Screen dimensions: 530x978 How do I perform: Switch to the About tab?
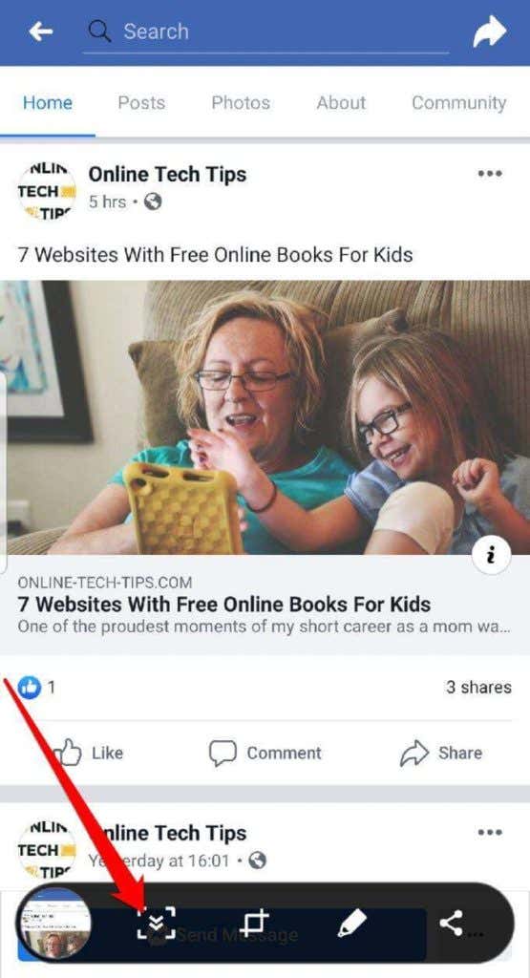coord(341,102)
